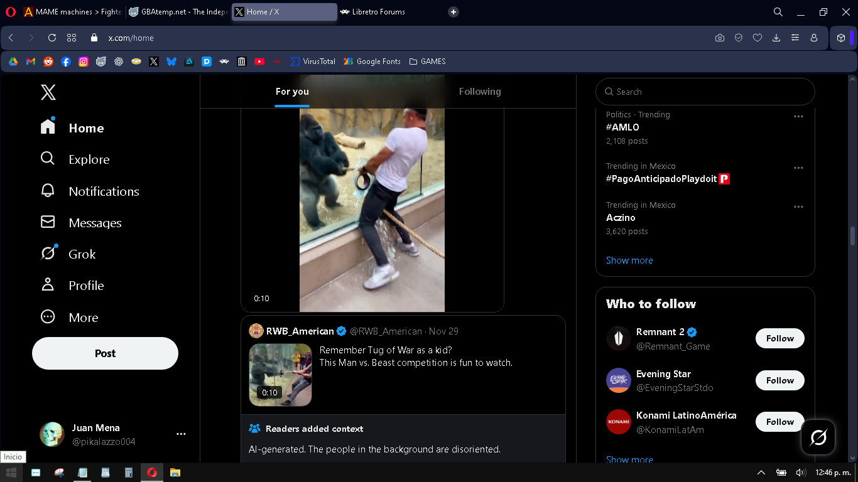Screen dimensions: 858x482
Task: Open the VirusTotal bookmark
Action: [313, 62]
